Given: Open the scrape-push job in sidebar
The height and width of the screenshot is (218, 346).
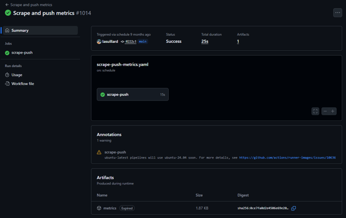Looking at the screenshot, I should pos(22,53).
